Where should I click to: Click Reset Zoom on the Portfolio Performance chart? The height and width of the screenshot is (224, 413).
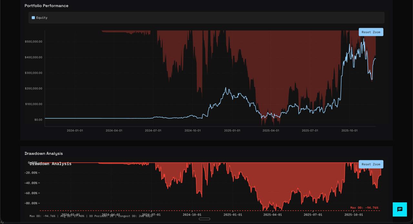pos(371,32)
